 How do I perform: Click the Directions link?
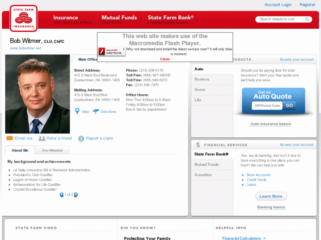tap(108, 112)
